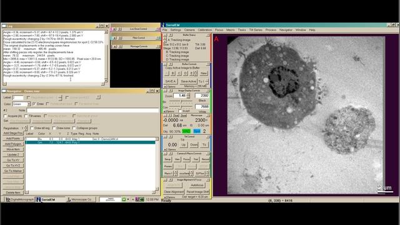Image resolution: width=400 pixels, height=225 pixels.
Task: Toggle the Acquire (A) checkbox
Action: coord(5,116)
